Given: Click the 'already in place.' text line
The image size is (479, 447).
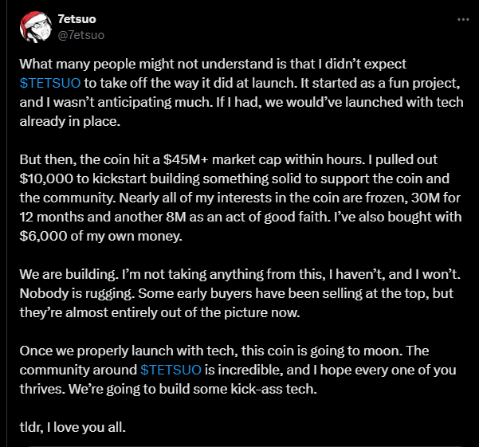Looking at the screenshot, I should (x=70, y=122).
